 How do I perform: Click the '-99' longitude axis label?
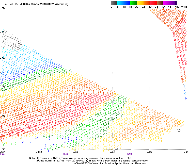tap(76, 152)
